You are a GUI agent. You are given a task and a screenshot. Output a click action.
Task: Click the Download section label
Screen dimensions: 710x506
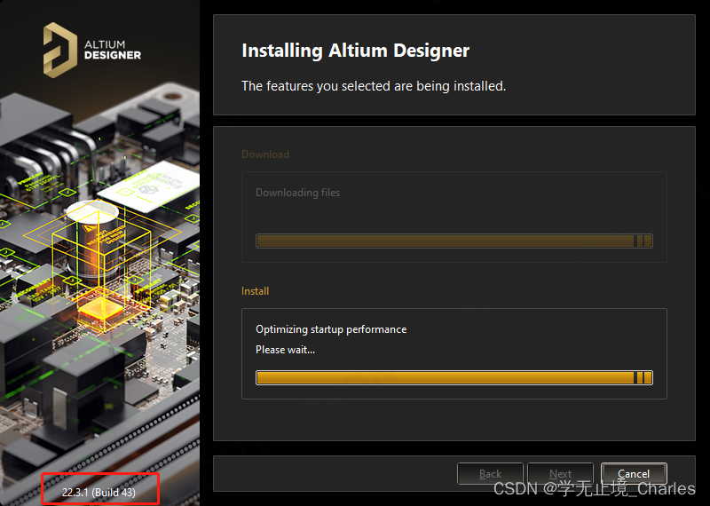(265, 154)
